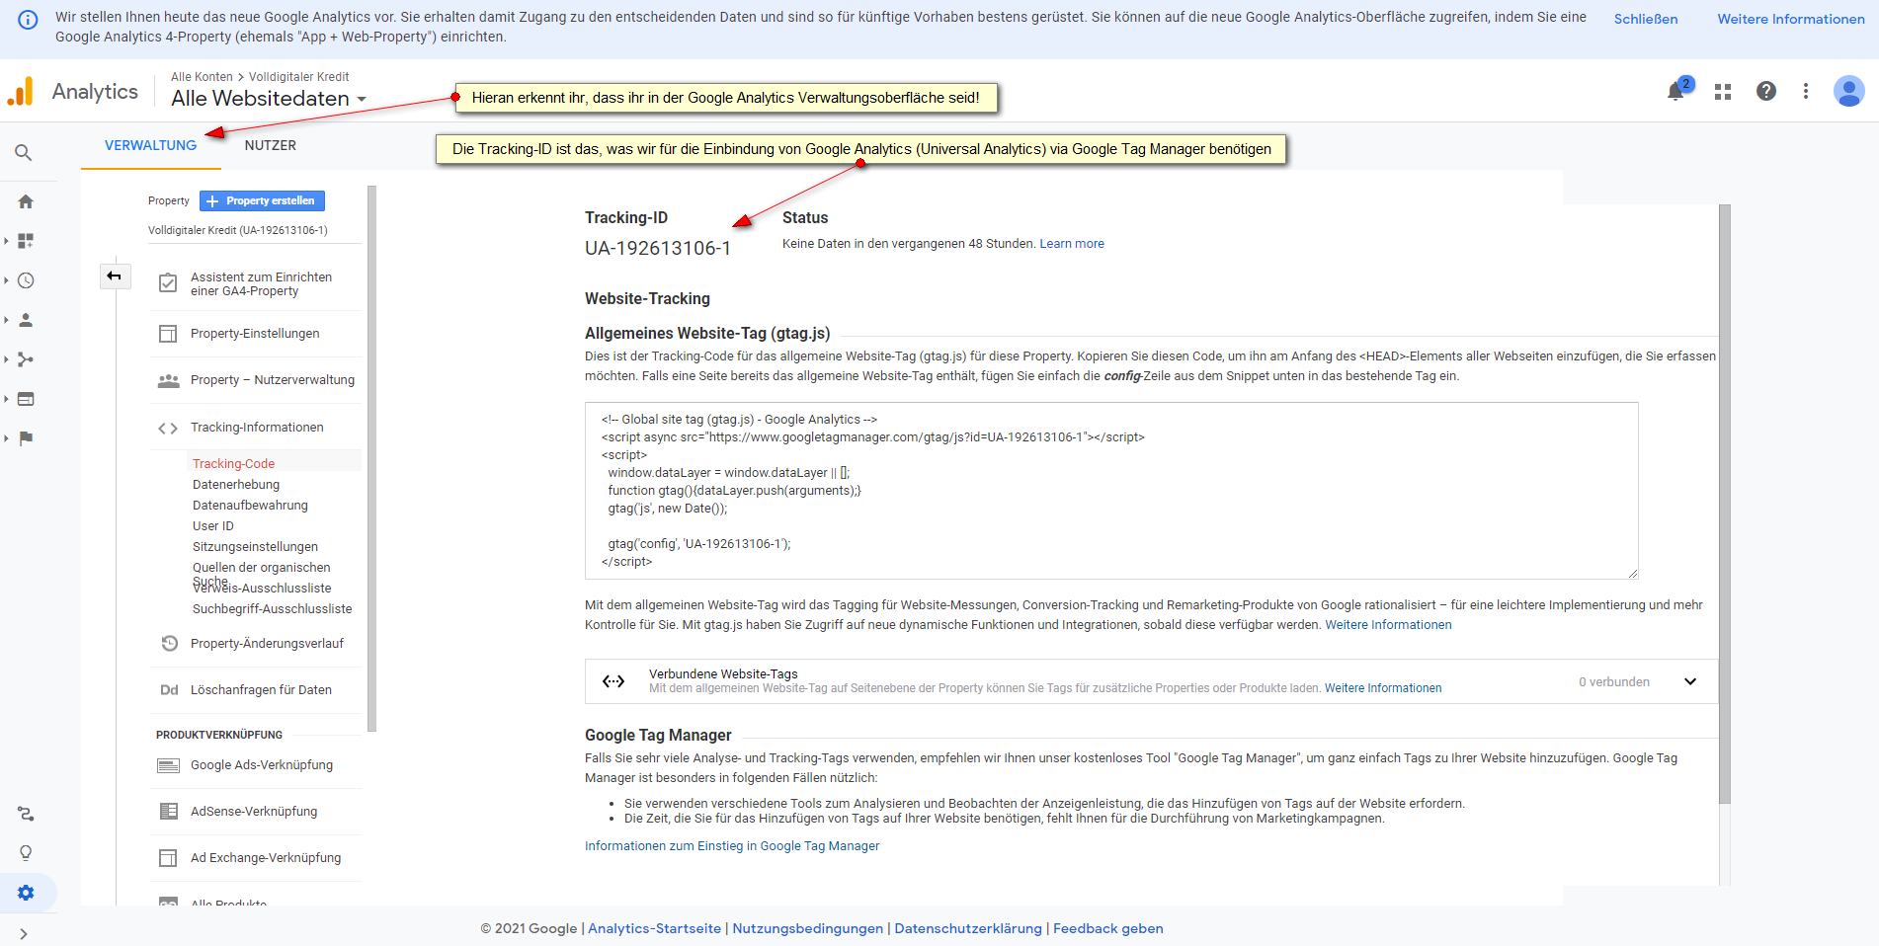This screenshot has height=946, width=1879.
Task: Open the Google apps grid icon
Action: [x=1723, y=92]
